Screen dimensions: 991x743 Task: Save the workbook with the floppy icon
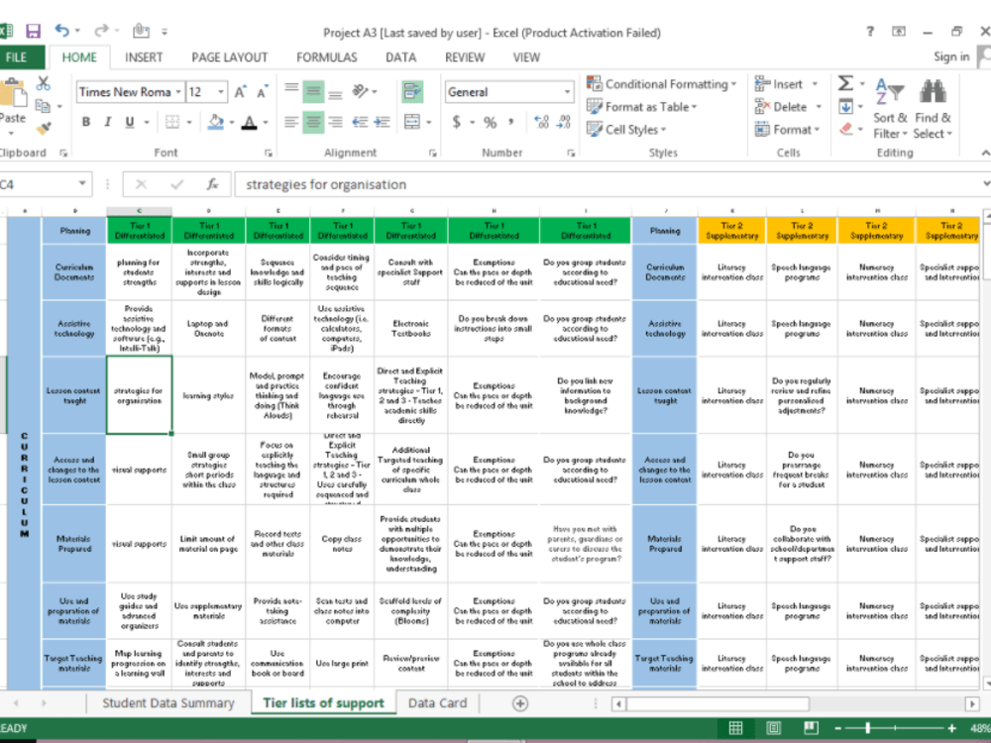click(33, 31)
